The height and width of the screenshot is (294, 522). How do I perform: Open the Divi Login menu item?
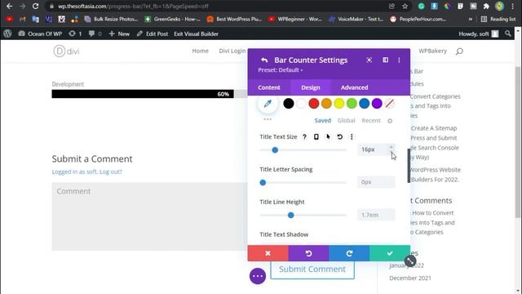tap(232, 51)
